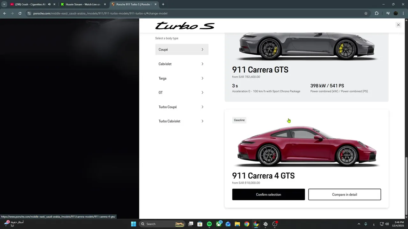
Task: Select the Targa body type
Action: 182,78
